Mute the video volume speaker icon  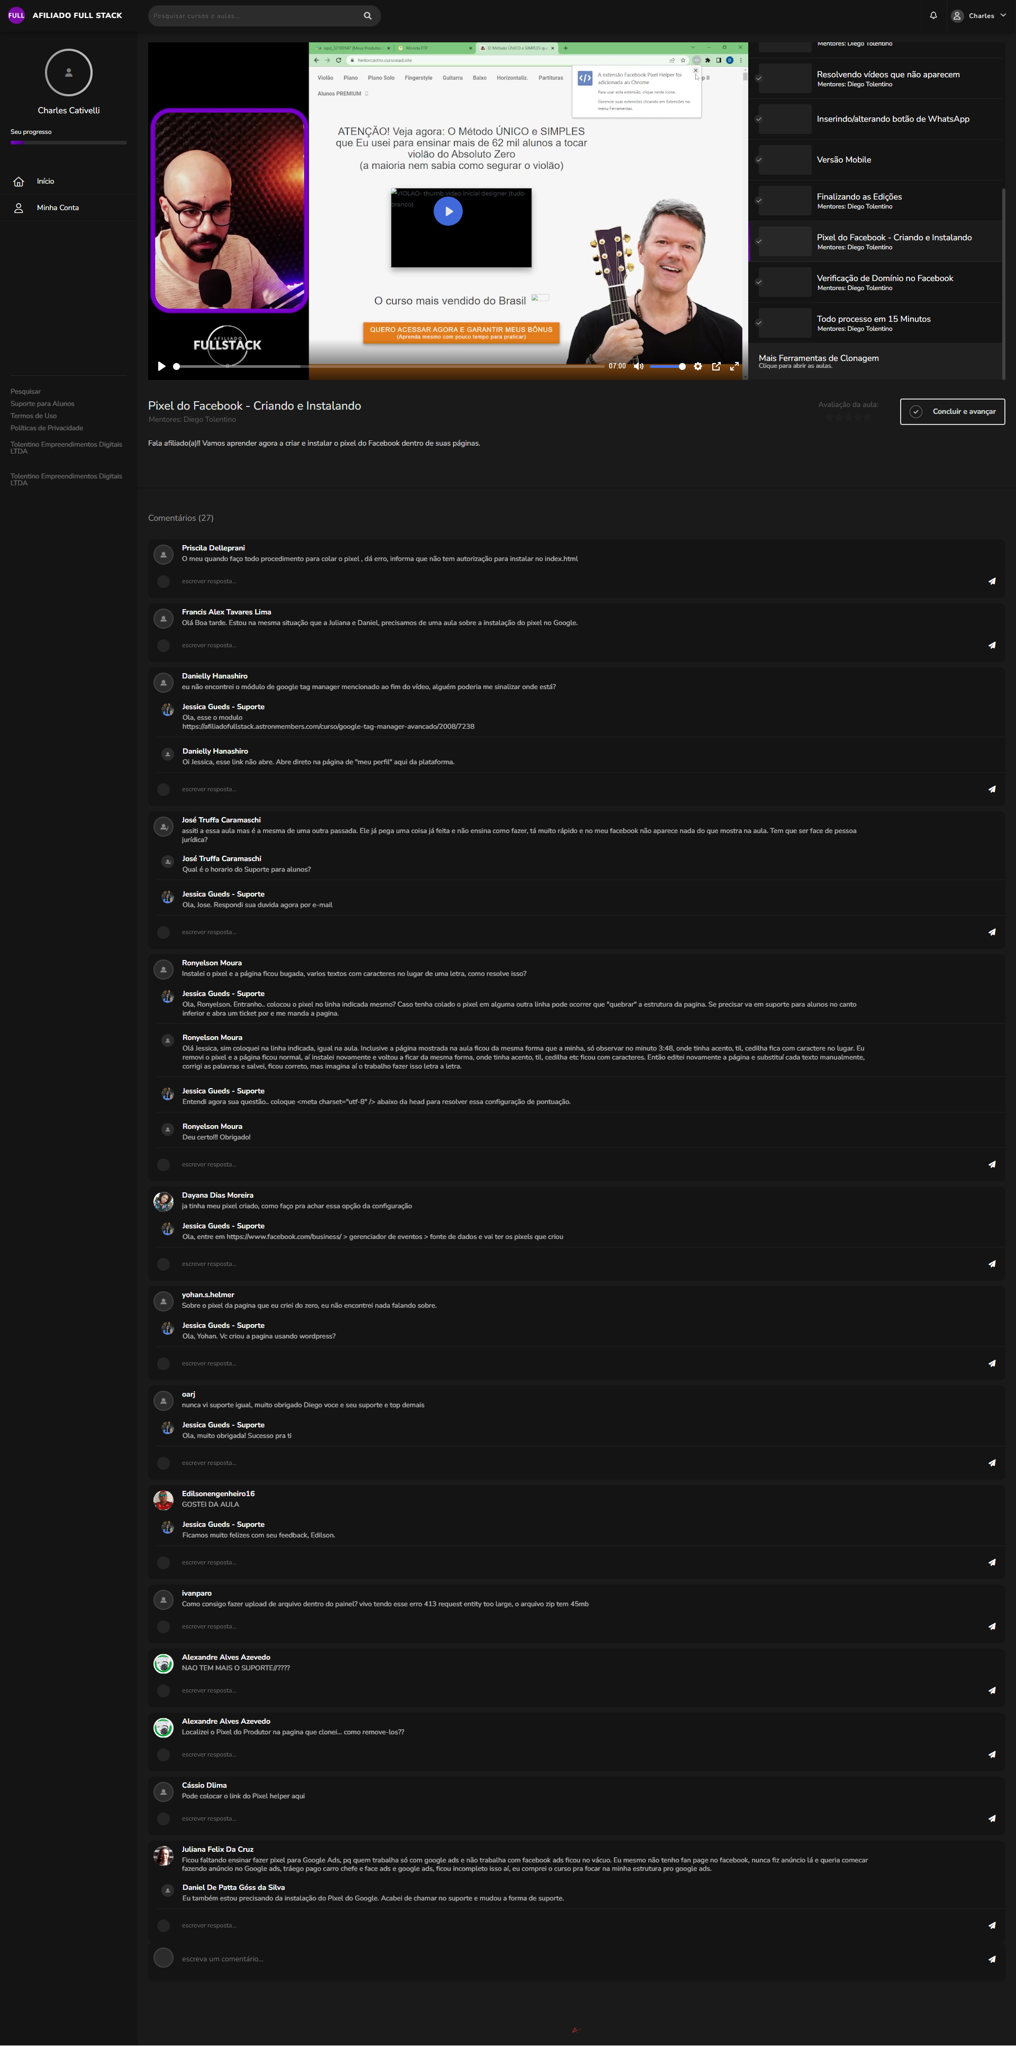(x=638, y=366)
